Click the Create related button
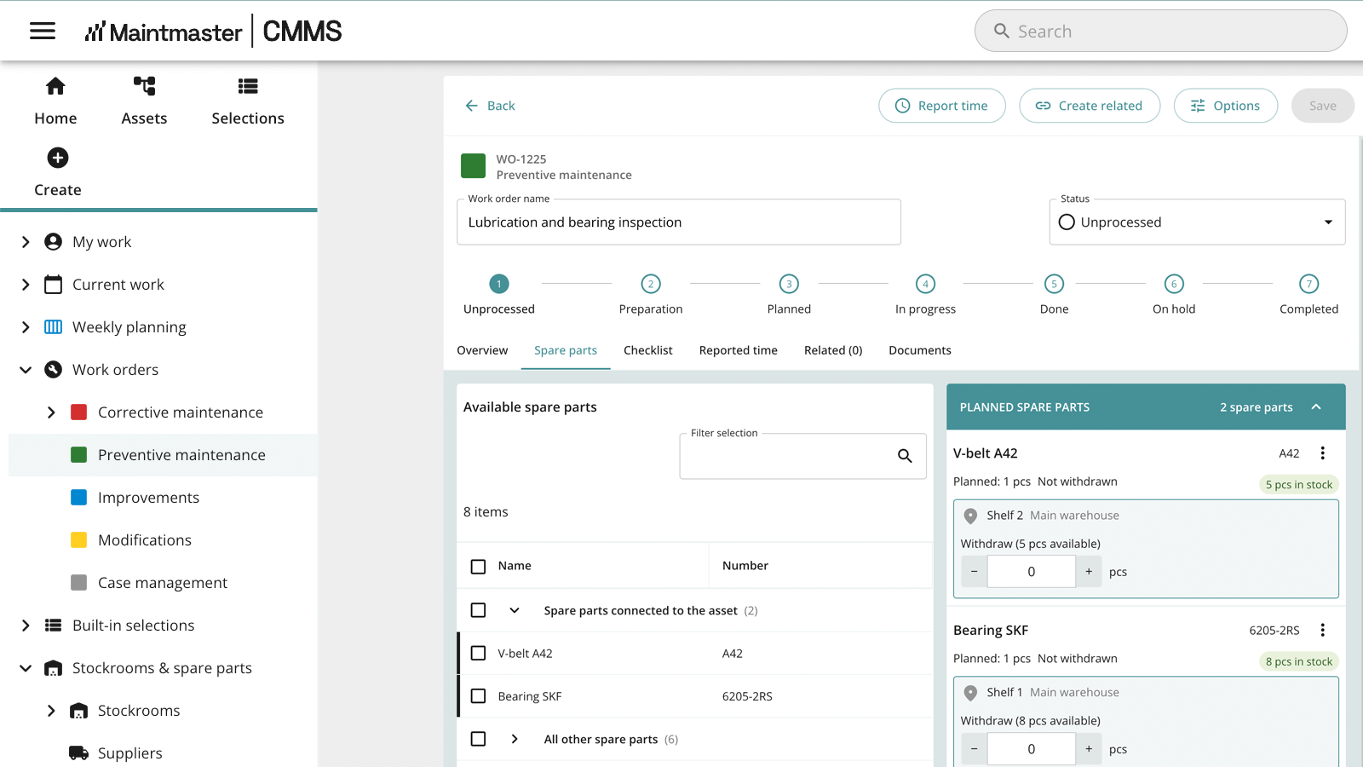The width and height of the screenshot is (1363, 767). tap(1090, 106)
